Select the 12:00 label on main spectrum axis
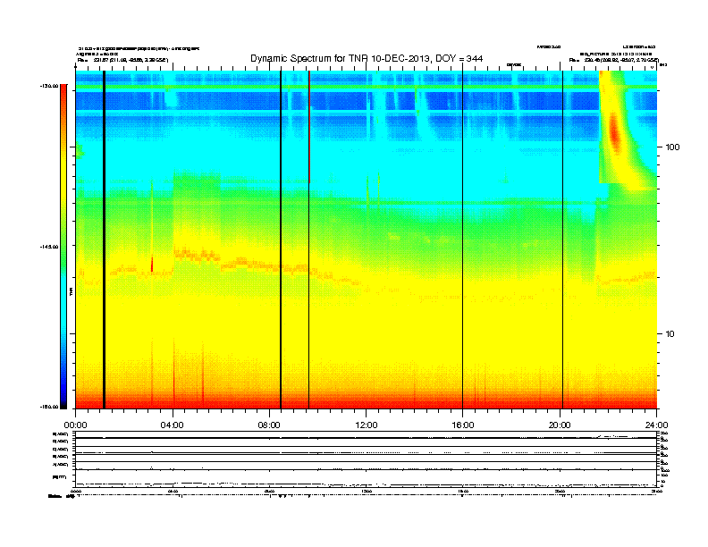Viewport: 708px width, 547px height. tap(367, 425)
